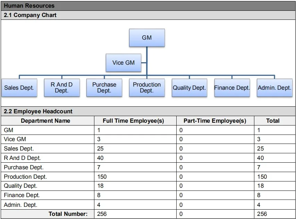Click the 2.2 Employee Headcount heading

pyautogui.click(x=38, y=112)
